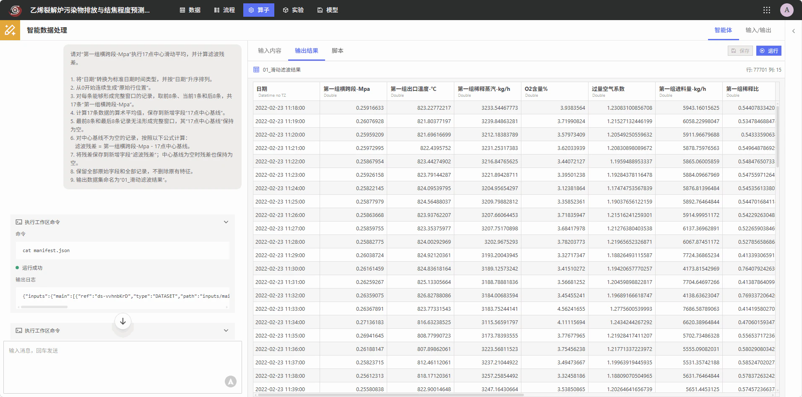
Task: Select cell 2022-02-23 11:18:00
Action: tap(286, 108)
